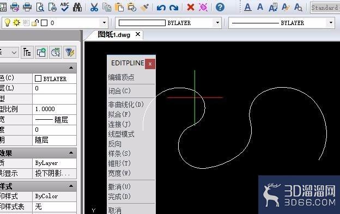Screen dimensions: 340x214
Task: Choose 闭合(C) option
Action: [119, 91]
